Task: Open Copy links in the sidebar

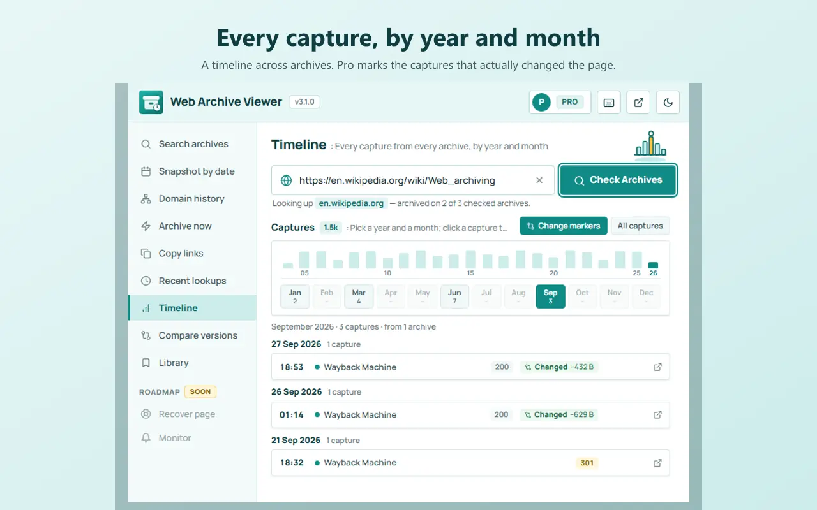Action: click(x=192, y=254)
